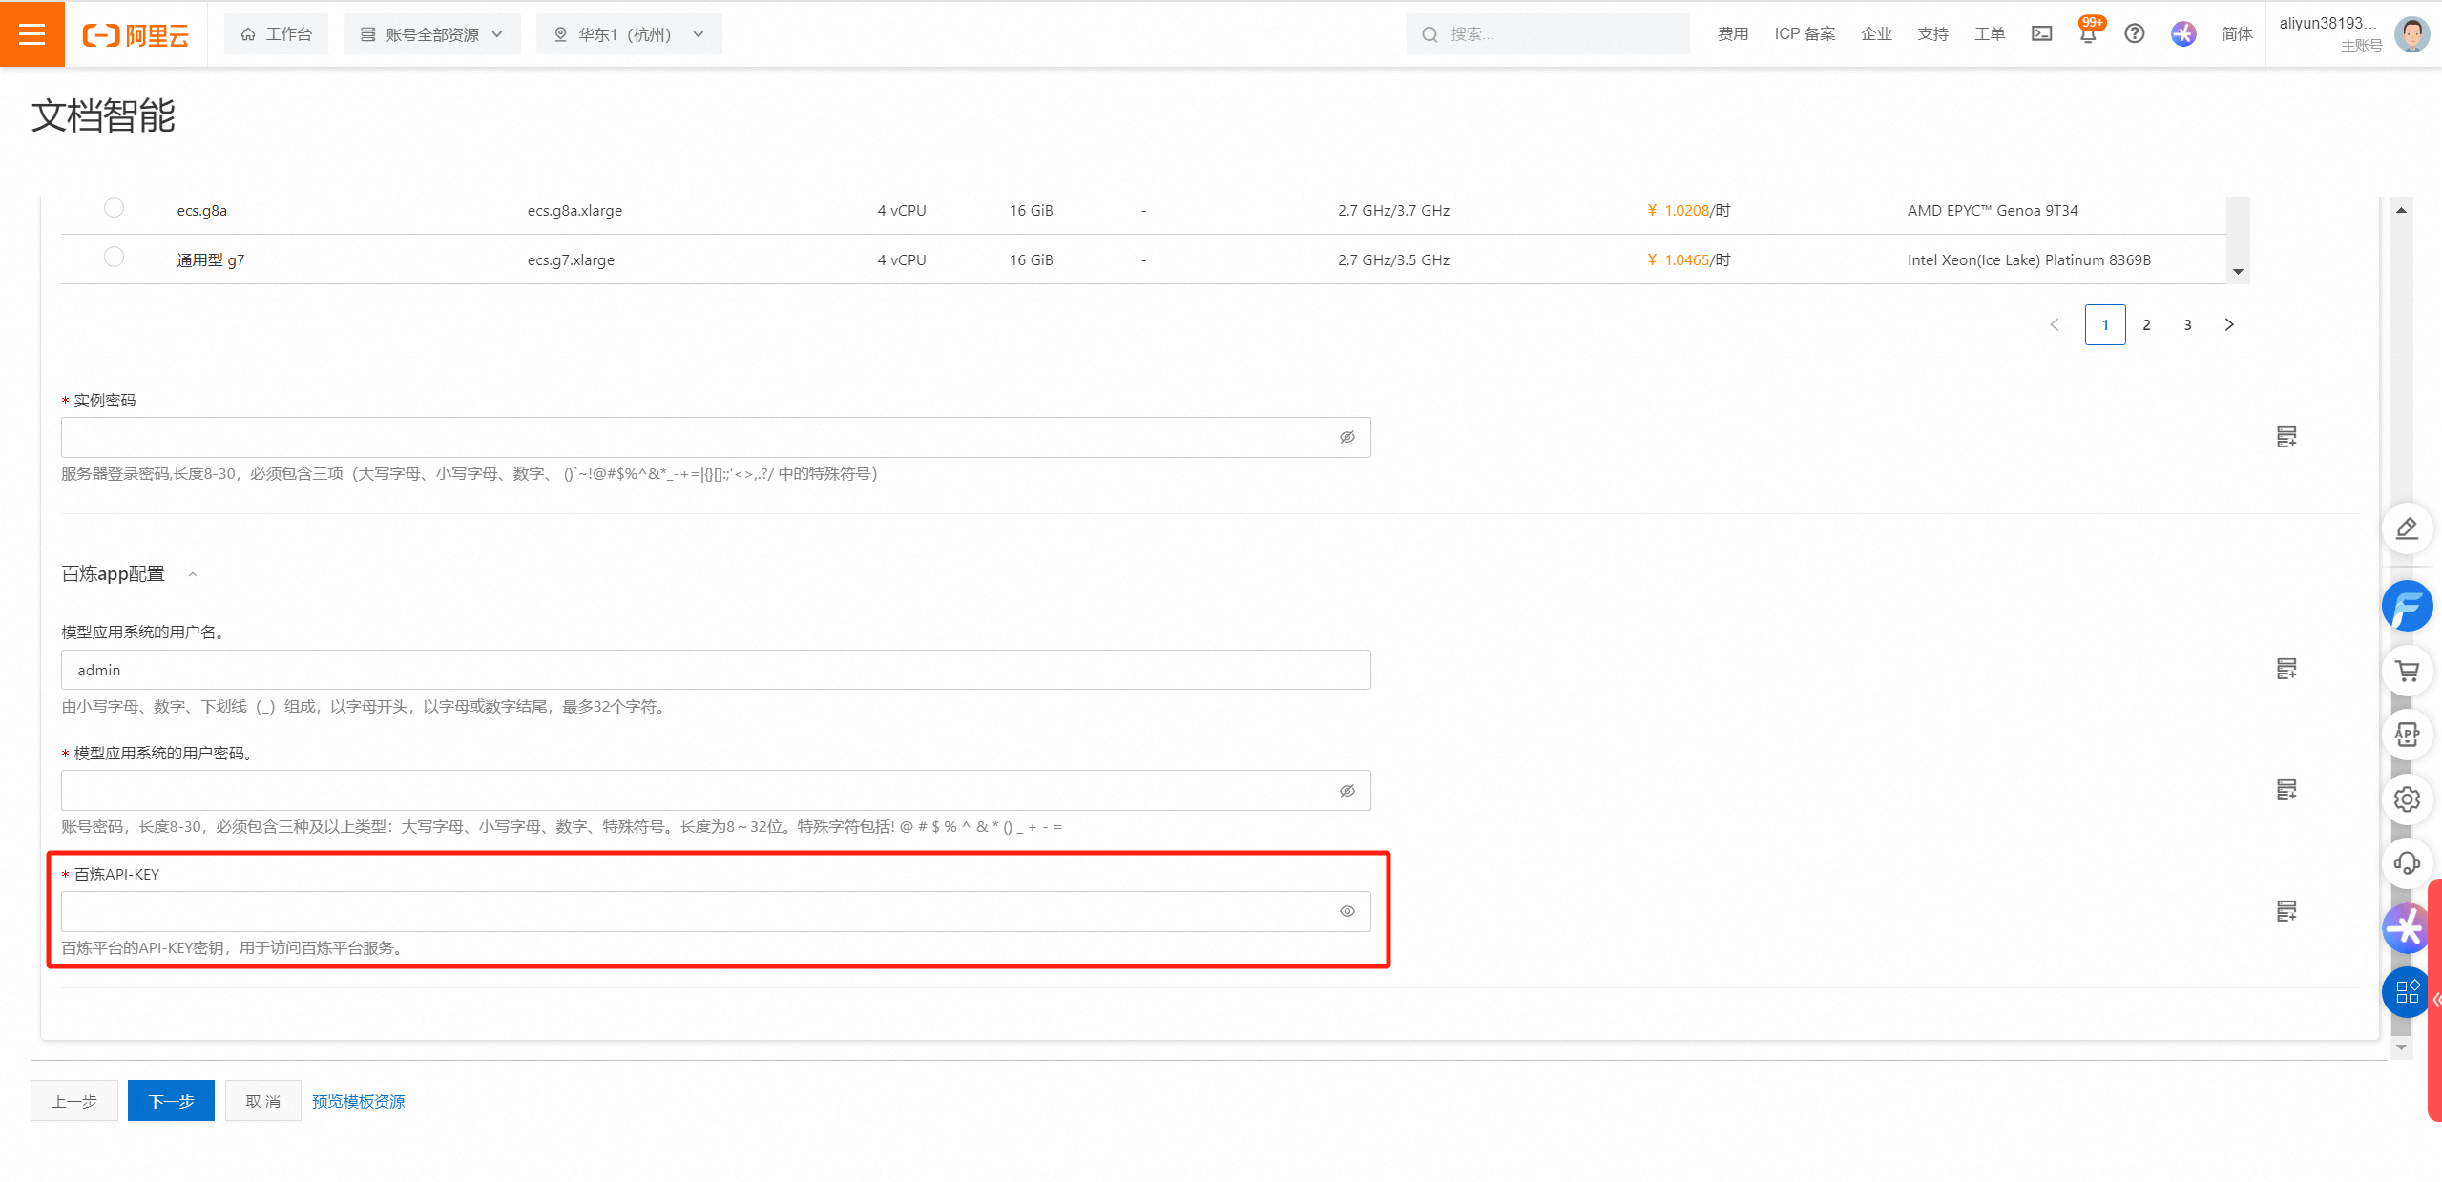
Task: Open the help question mark icon
Action: [2135, 34]
